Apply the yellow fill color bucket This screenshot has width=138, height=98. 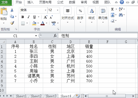34,23
